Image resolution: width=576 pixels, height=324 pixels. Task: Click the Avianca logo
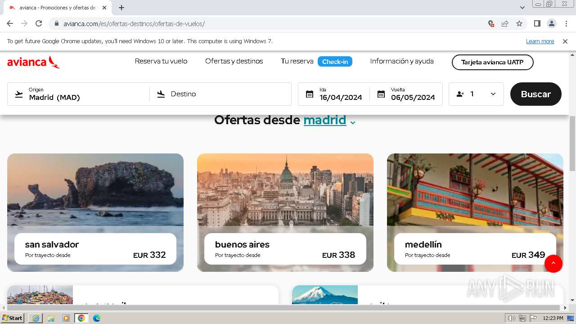[33, 62]
